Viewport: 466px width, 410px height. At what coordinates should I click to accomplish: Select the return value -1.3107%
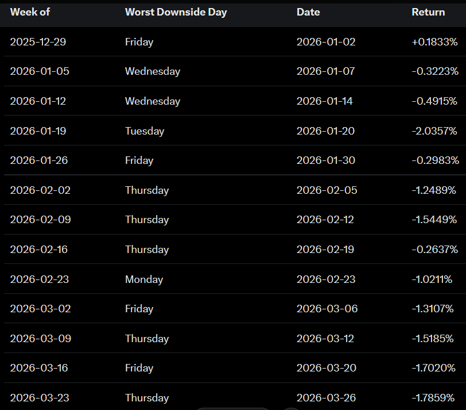[433, 308]
